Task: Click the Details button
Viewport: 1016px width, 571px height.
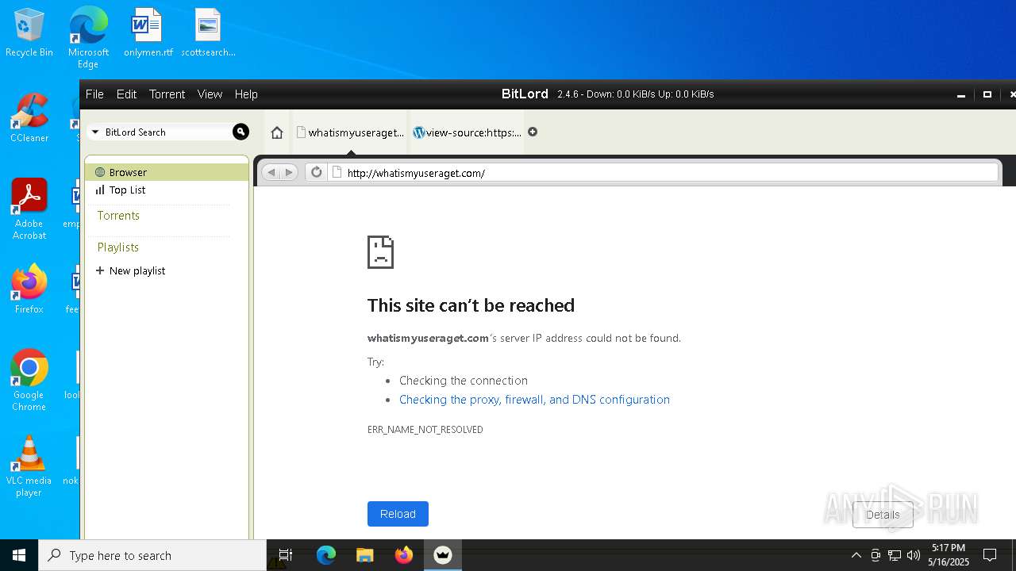Action: point(883,515)
